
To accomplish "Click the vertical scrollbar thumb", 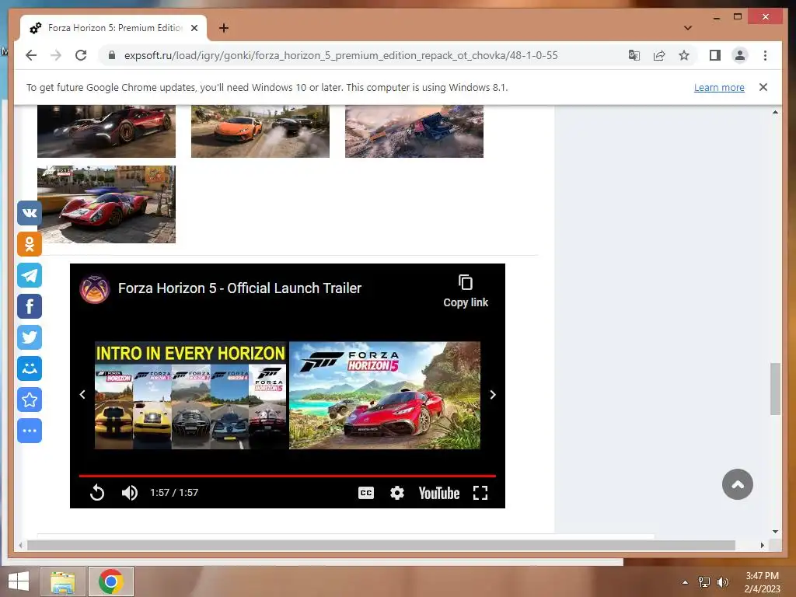I will [775, 389].
